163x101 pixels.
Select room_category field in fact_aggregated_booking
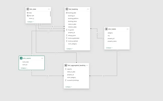[71, 77]
